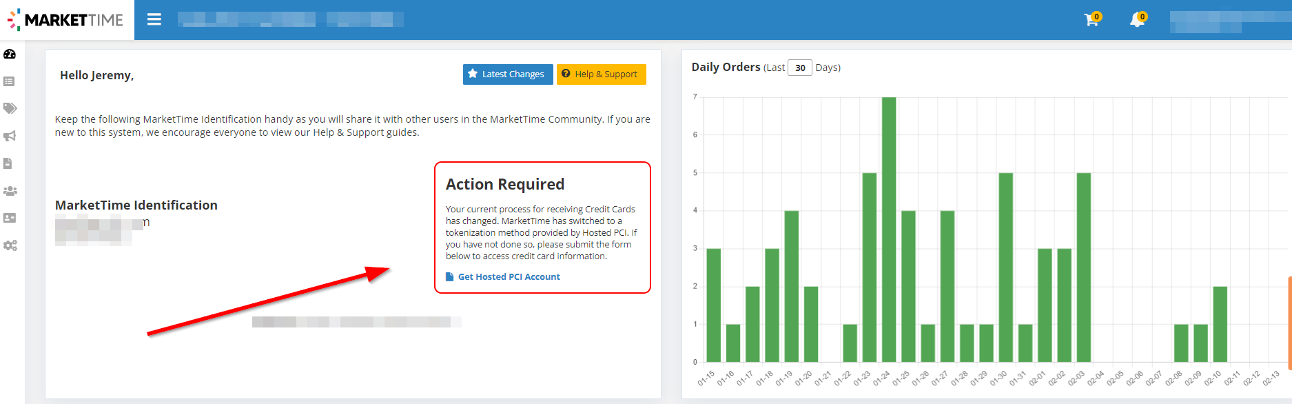Open the notifications bell

[x=1137, y=19]
